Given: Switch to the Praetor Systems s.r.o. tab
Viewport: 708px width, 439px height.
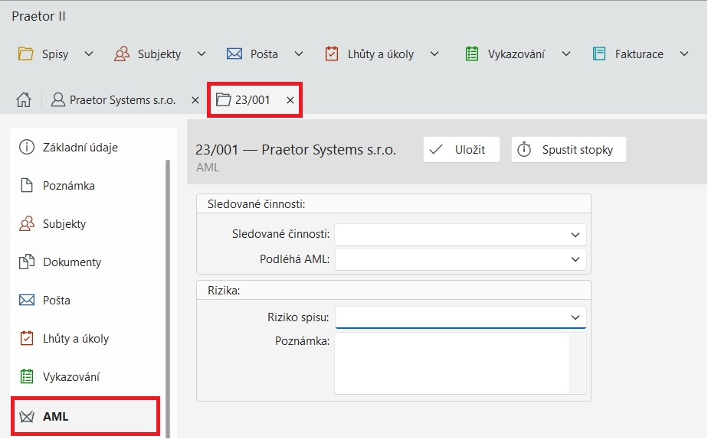Looking at the screenshot, I should 122,100.
